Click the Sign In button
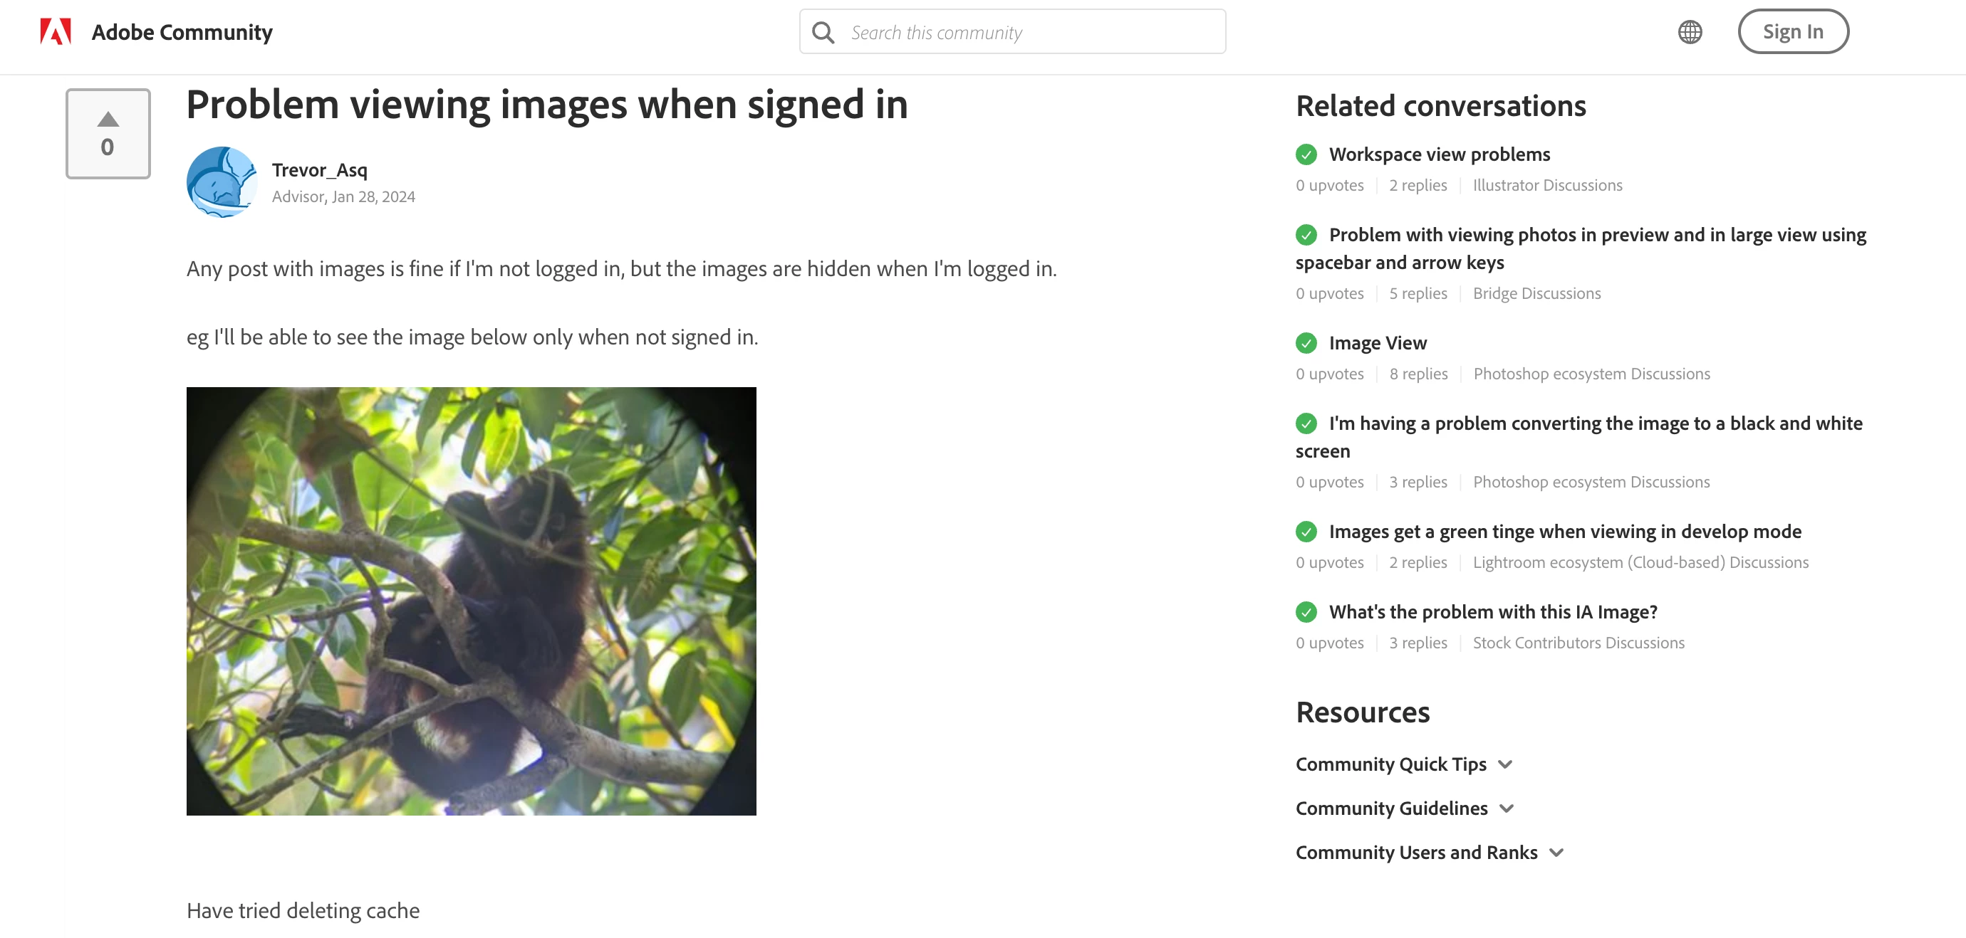 (1793, 32)
